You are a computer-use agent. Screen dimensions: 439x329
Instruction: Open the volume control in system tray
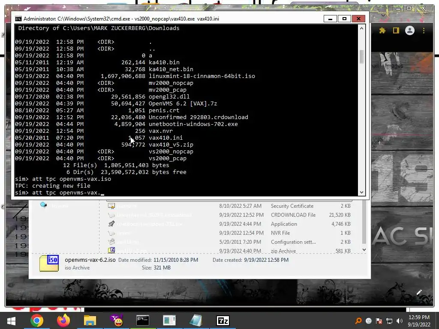click(x=400, y=321)
